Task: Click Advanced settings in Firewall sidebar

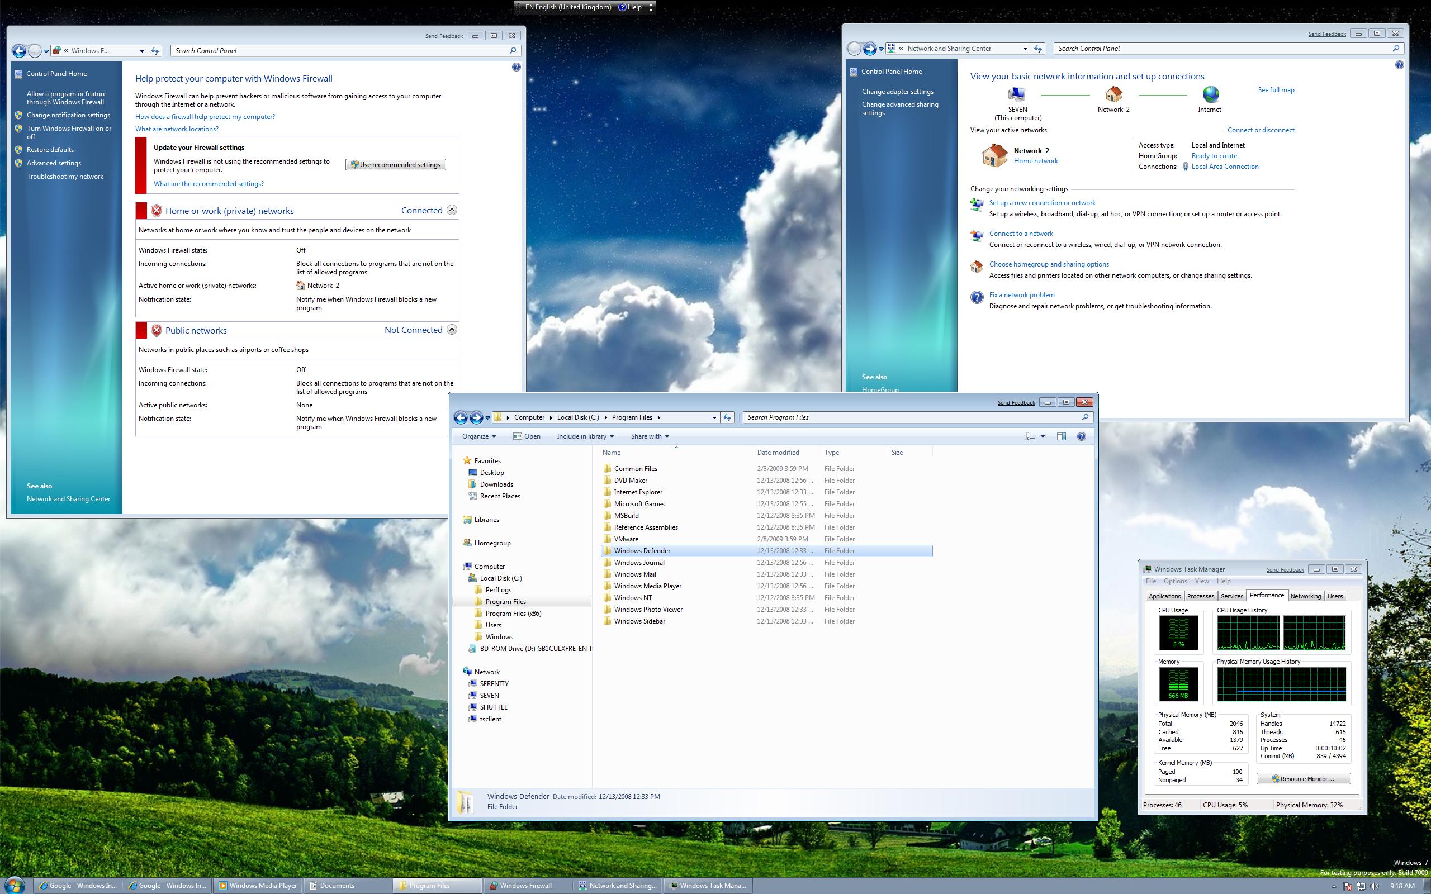Action: pos(54,163)
